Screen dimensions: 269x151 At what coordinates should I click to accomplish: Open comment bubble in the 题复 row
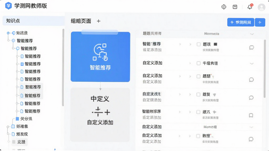pyautogui.click(x=251, y=98)
